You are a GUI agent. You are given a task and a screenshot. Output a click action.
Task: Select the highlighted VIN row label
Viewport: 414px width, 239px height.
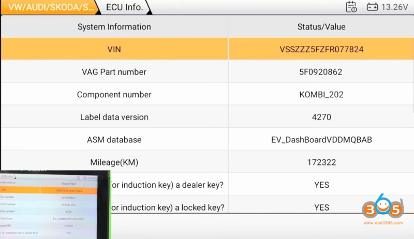pos(114,50)
